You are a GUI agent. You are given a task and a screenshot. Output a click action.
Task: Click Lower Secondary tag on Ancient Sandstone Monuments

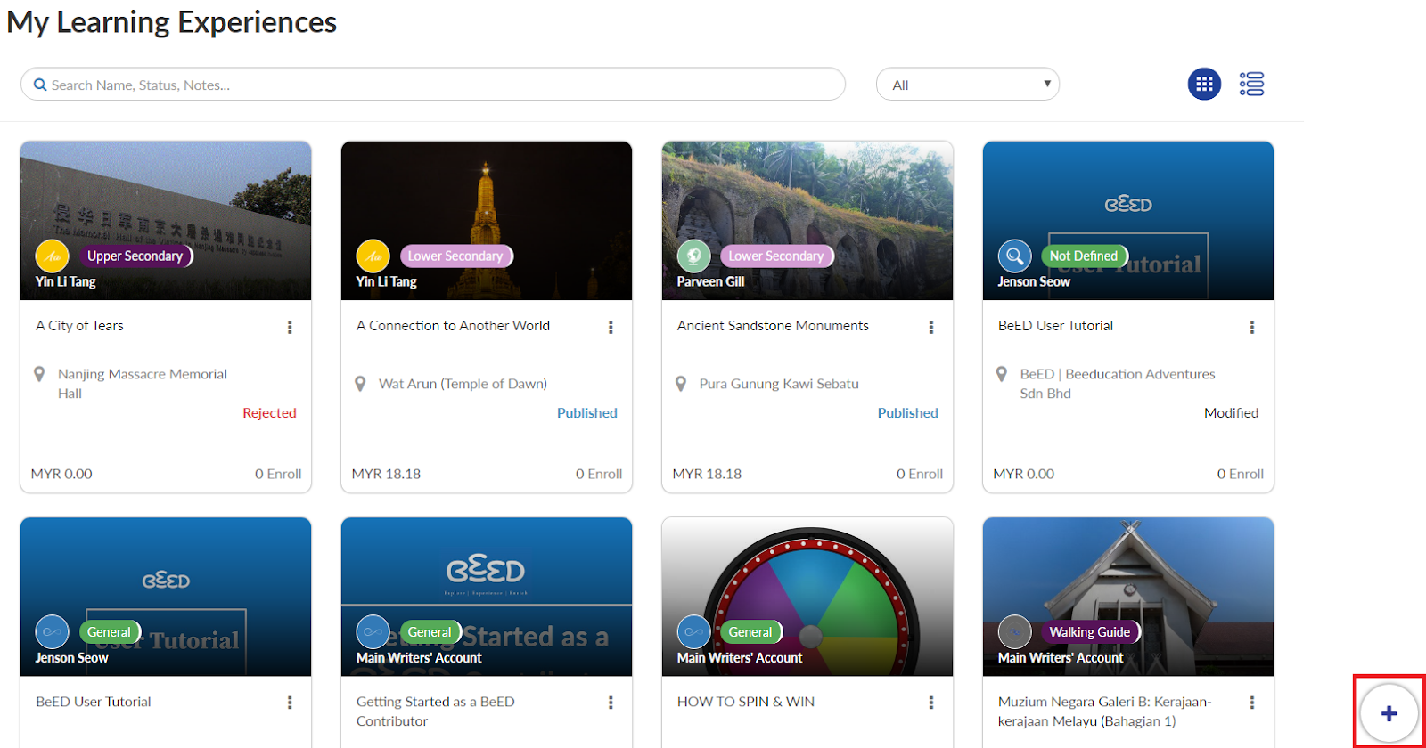pyautogui.click(x=777, y=256)
